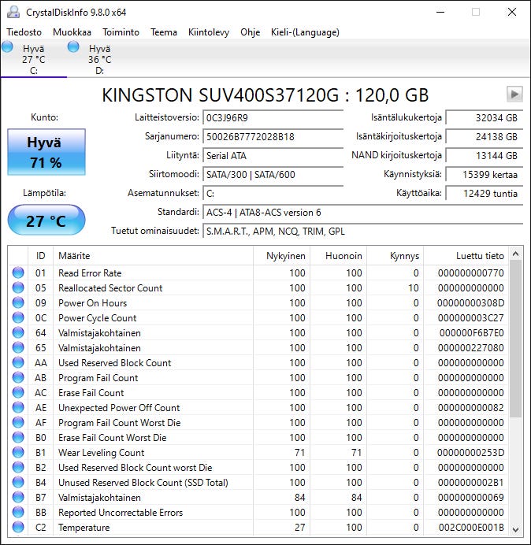
Task: Click the Liityntä field showing Serial ATA
Action: [273, 155]
